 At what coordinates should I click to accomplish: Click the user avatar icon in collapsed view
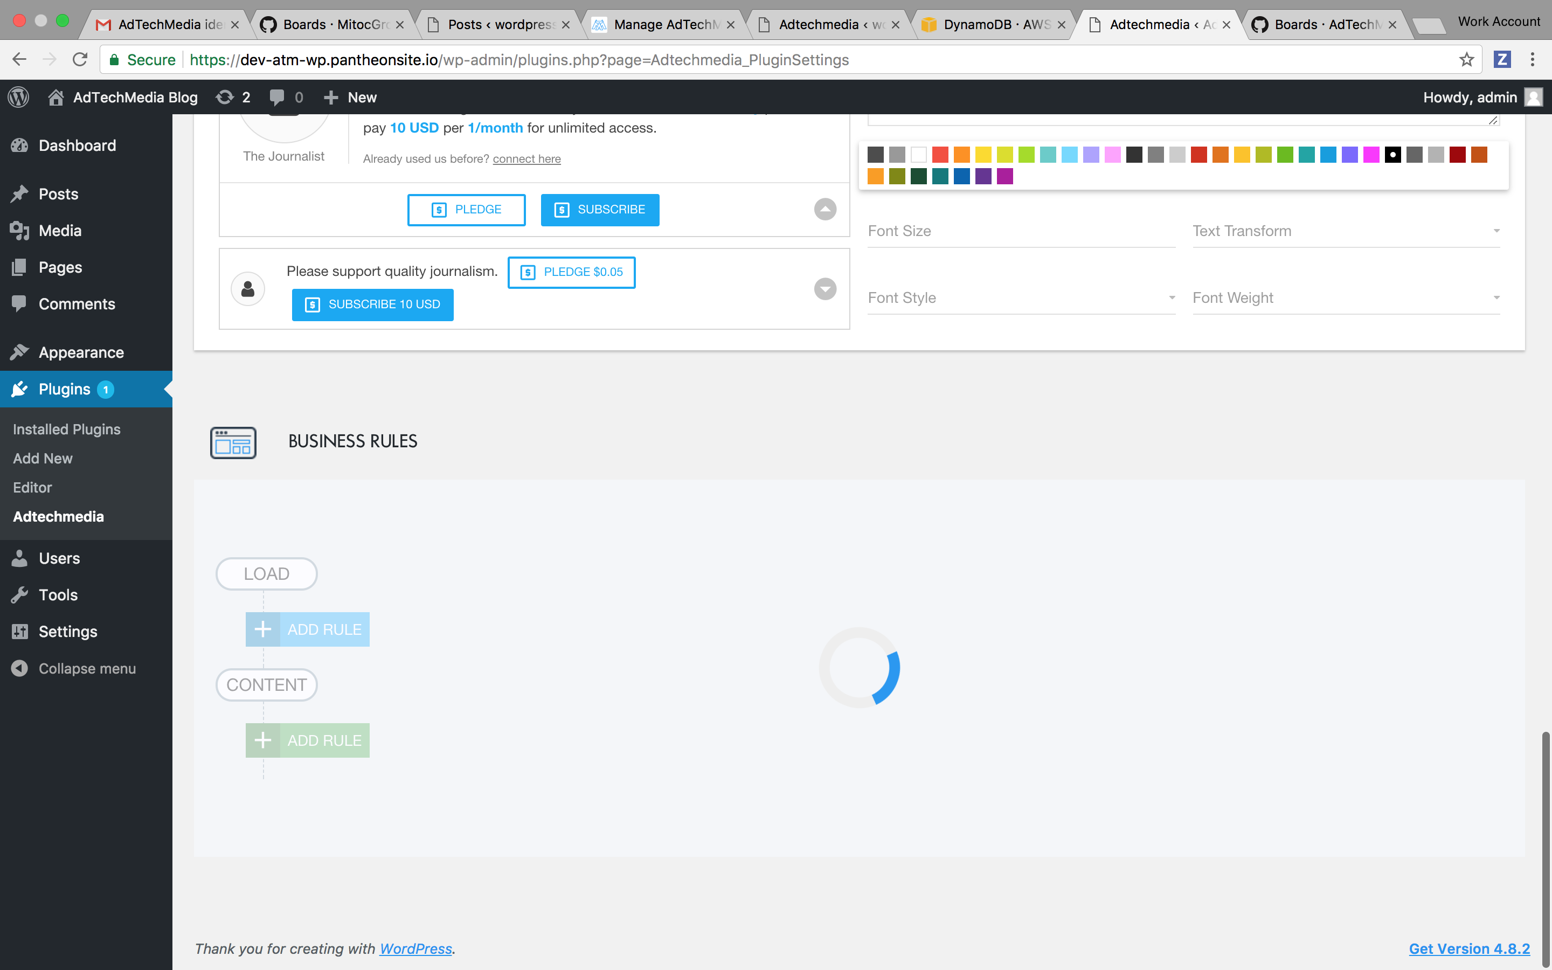pos(247,289)
